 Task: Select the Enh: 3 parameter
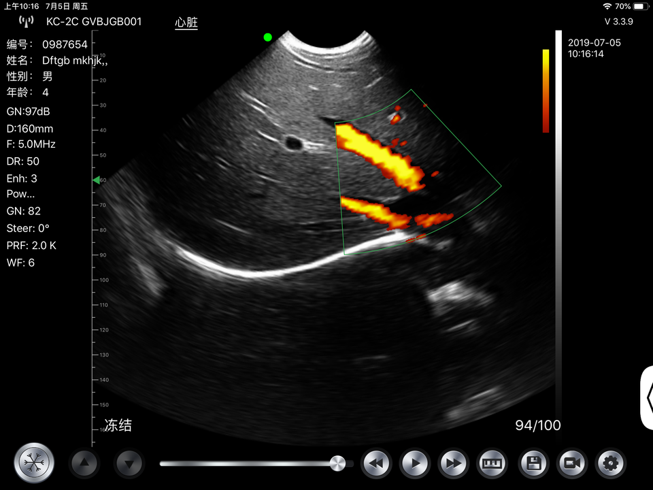[x=22, y=179]
